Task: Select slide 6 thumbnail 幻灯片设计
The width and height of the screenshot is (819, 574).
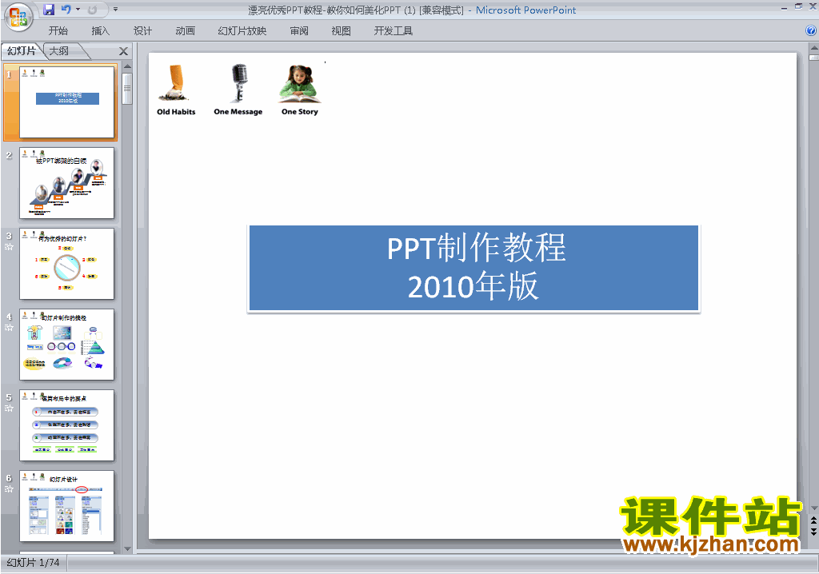Action: [67, 506]
